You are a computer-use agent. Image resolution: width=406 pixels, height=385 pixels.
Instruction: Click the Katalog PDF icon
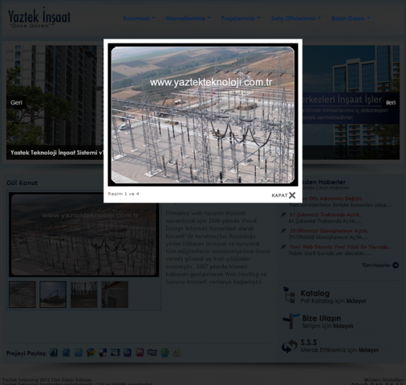point(289,295)
